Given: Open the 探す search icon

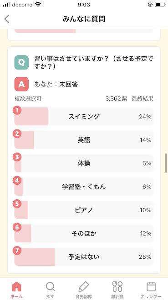Looking at the screenshot, I should (x=50, y=287).
